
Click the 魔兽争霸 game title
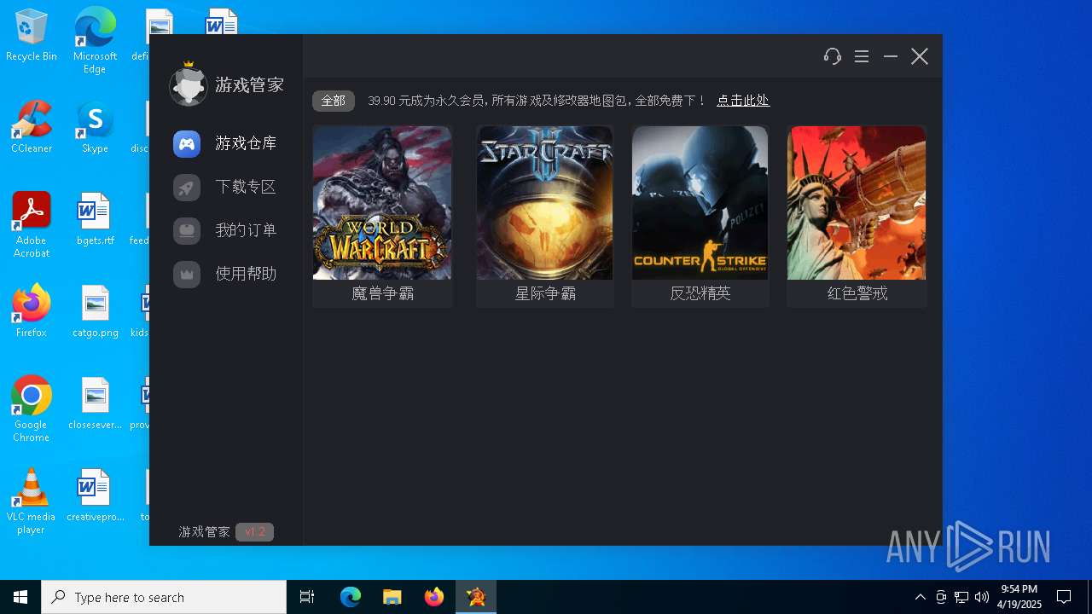click(382, 293)
